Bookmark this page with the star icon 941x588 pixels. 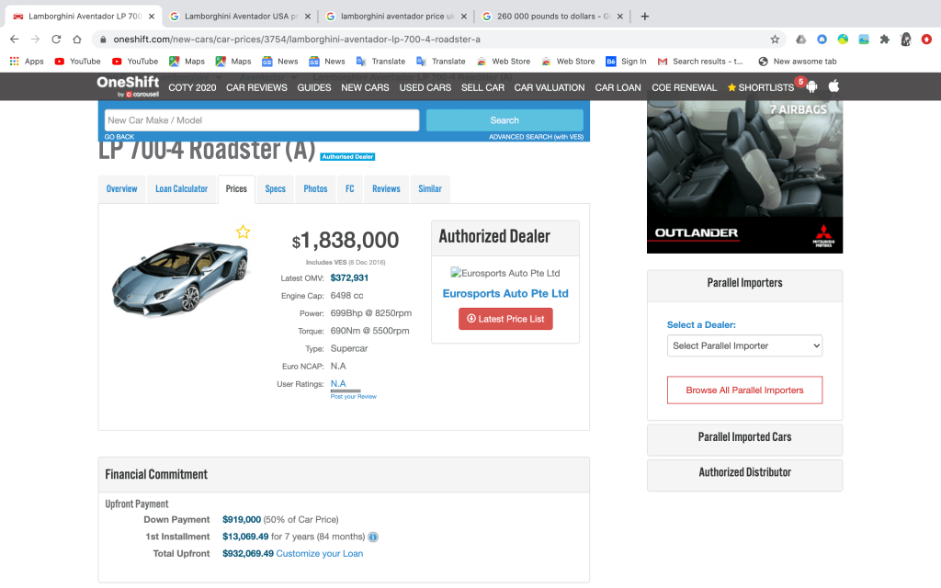(x=775, y=40)
